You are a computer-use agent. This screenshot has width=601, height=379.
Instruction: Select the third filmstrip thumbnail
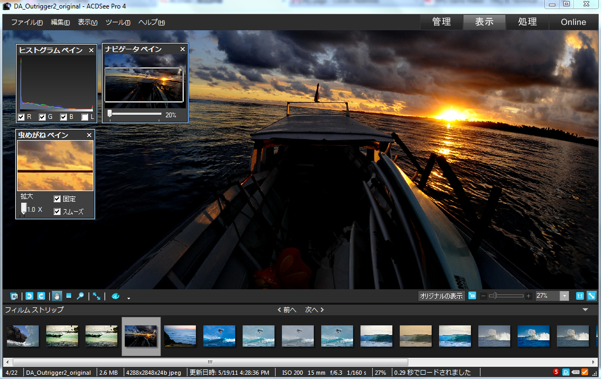pos(101,335)
